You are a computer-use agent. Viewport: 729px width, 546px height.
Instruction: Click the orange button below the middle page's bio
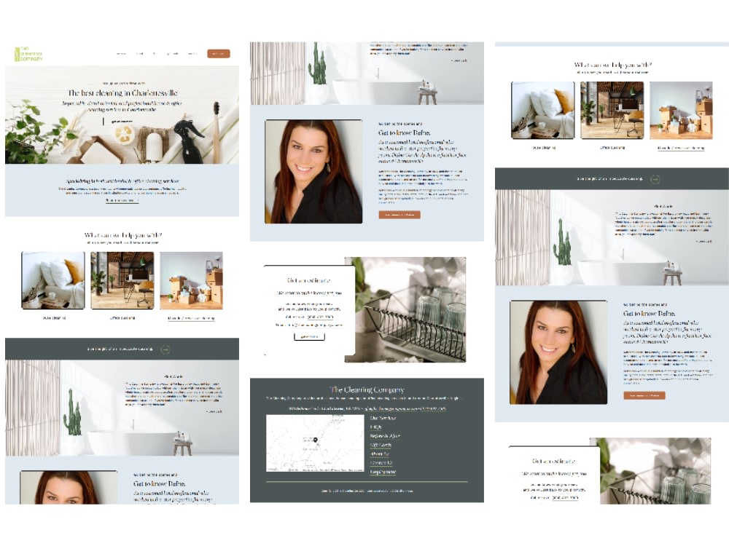pyautogui.click(x=399, y=215)
